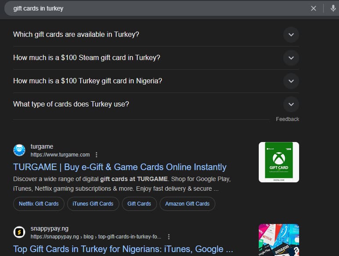339x256 pixels.
Task: Click the turgame site favicon
Action: [19, 150]
